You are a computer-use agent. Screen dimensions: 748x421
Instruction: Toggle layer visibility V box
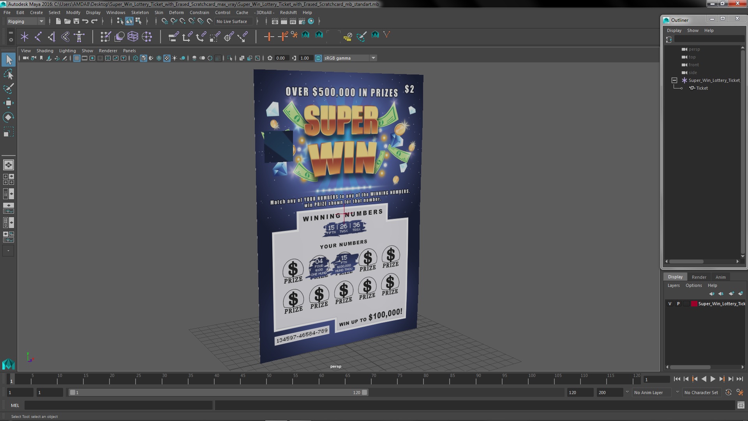(x=670, y=304)
